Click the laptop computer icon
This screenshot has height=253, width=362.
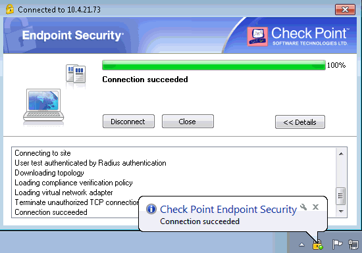43,106
